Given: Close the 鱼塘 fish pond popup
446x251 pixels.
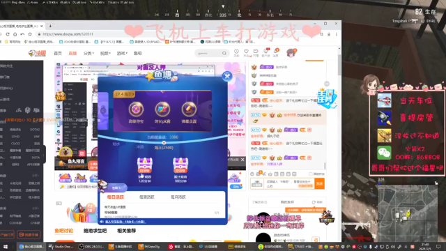Looking at the screenshot, I should click(x=227, y=76).
